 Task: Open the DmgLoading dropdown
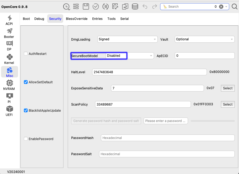point(127,39)
